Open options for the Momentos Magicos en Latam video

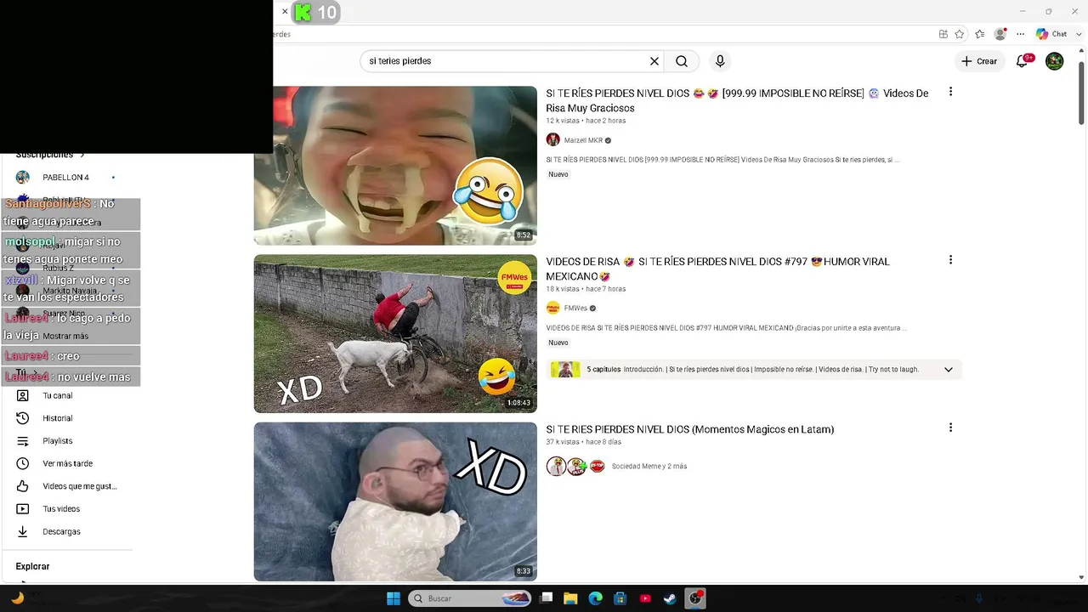[950, 428]
